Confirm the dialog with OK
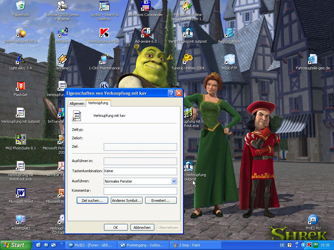This screenshot has width=334, height=250. coord(116,228)
